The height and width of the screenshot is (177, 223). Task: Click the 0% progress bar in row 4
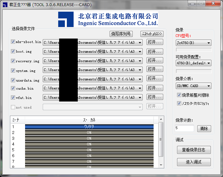tap(89, 144)
